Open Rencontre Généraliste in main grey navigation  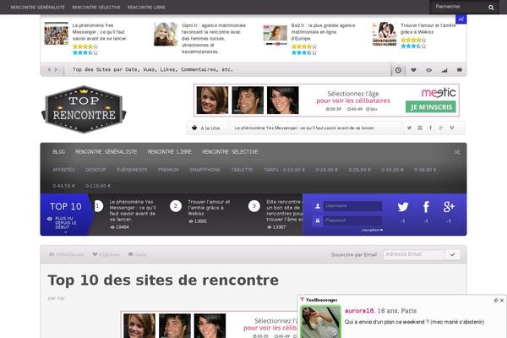click(106, 152)
